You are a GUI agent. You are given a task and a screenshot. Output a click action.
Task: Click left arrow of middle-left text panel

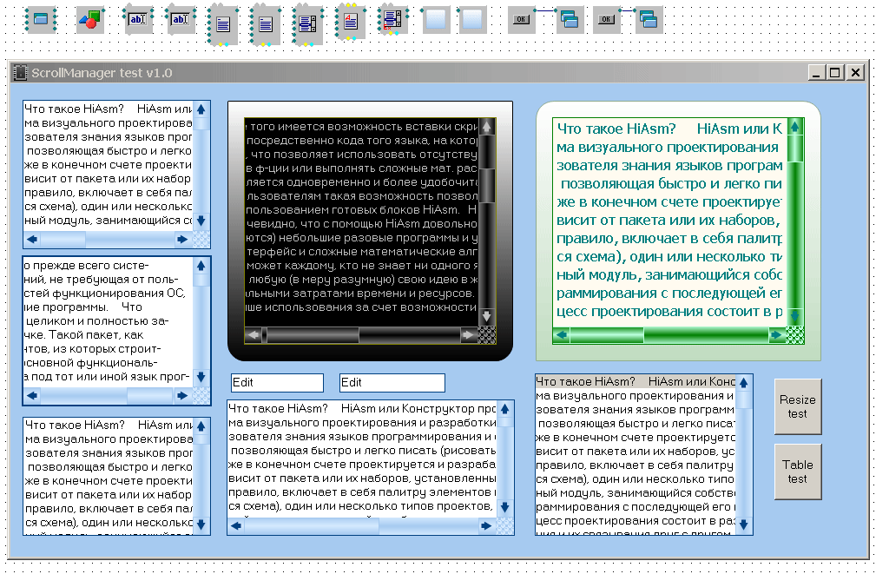click(32, 396)
